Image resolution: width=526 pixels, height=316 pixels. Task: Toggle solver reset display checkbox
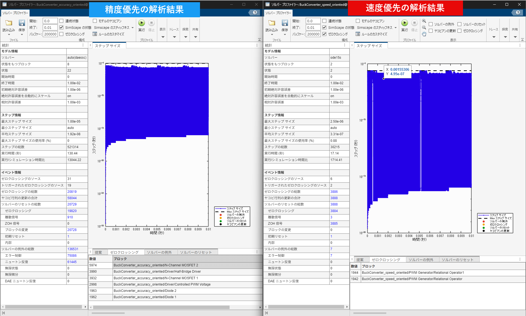coord(459,24)
